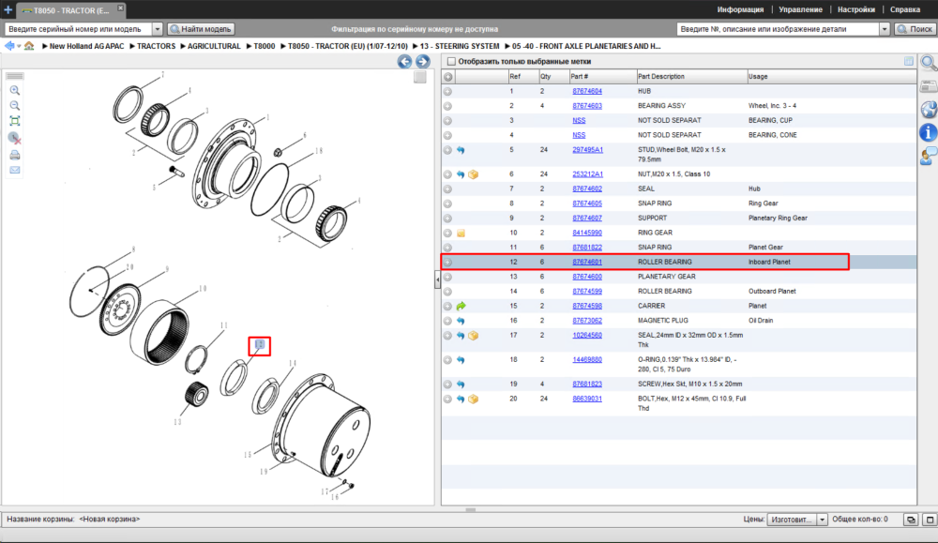Go to the previous illustration with the left arrow
The height and width of the screenshot is (543, 938).
(405, 62)
